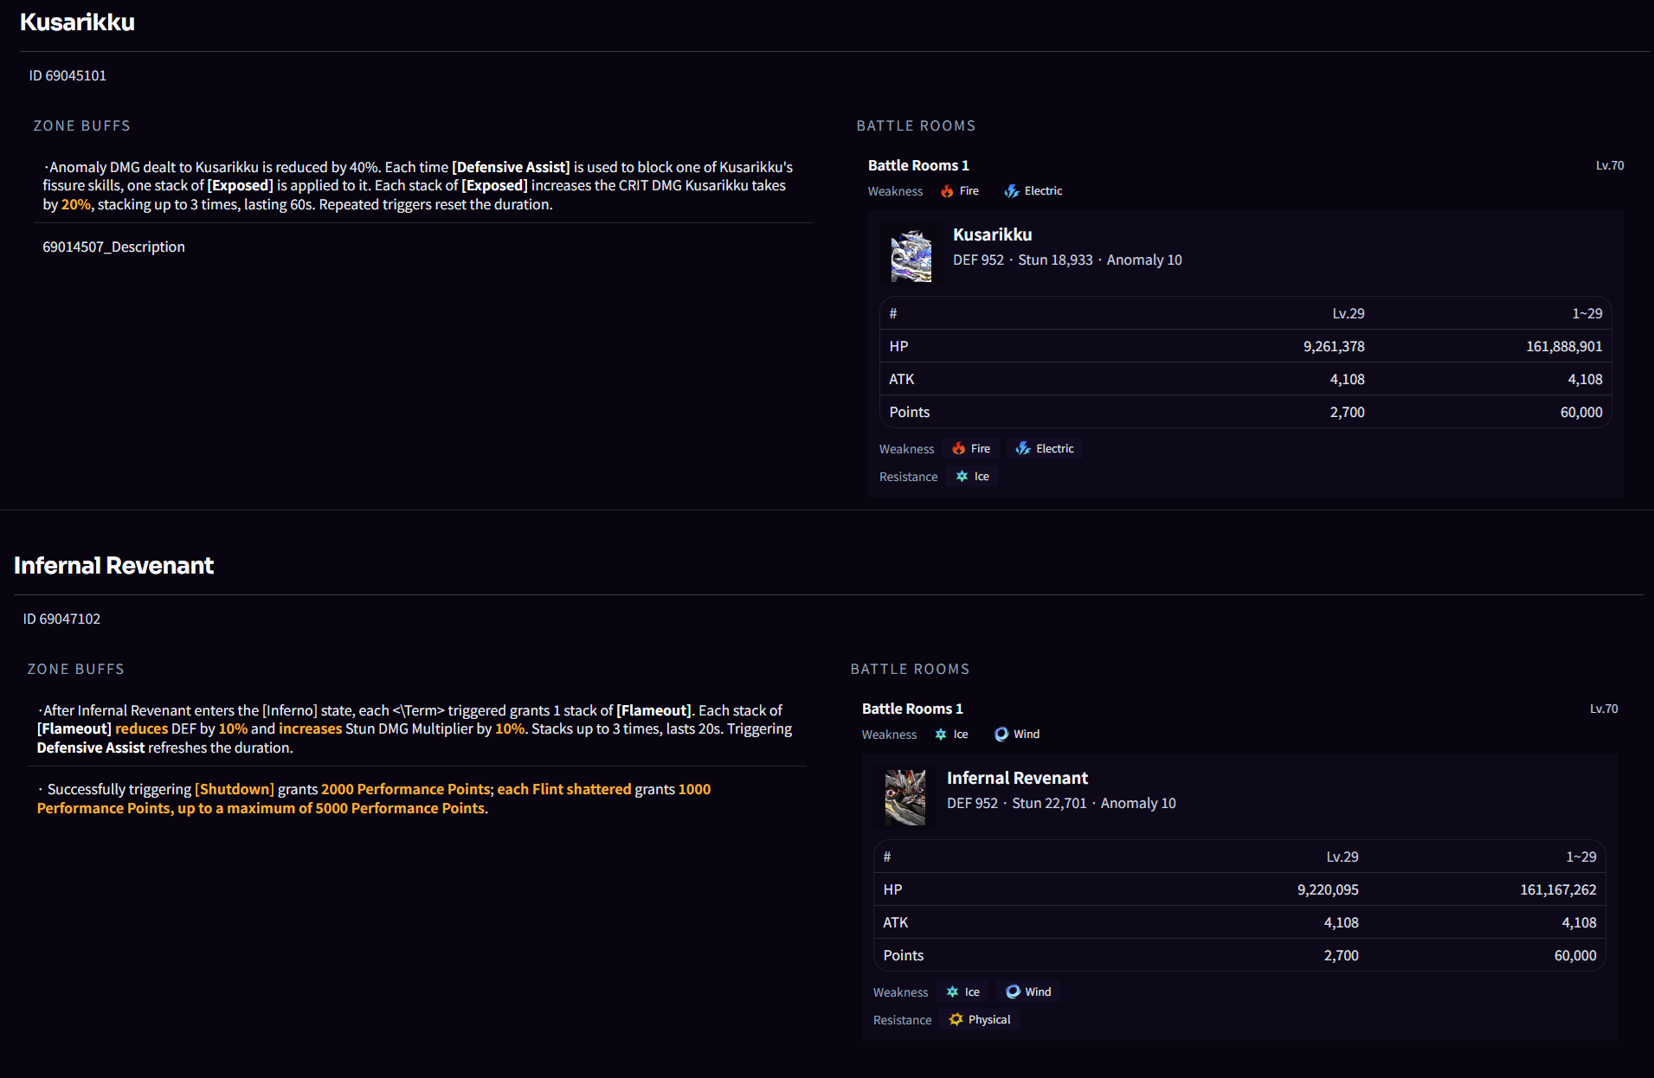Click the Kusarikku name beside its portrait

pos(993,235)
